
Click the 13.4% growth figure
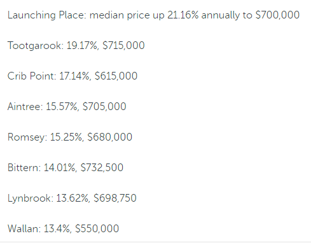coord(58,228)
